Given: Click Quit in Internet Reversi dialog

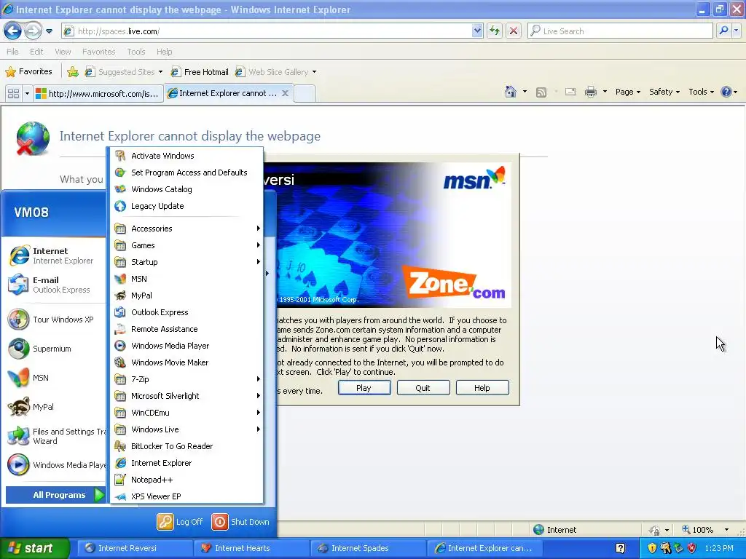Looking at the screenshot, I should point(423,388).
